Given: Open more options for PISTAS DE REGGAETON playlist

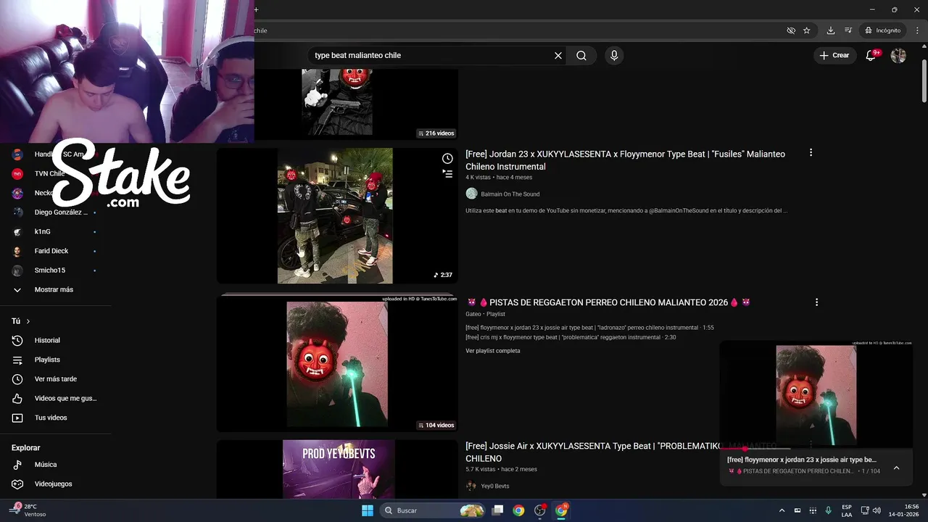Looking at the screenshot, I should (816, 302).
